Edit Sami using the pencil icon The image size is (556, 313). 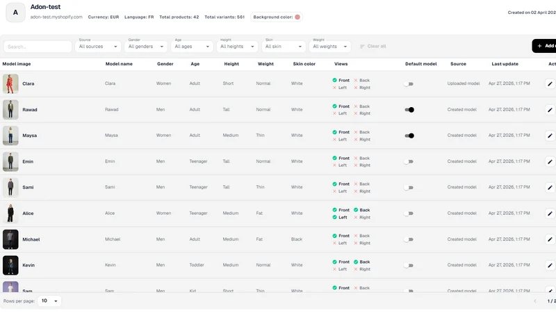coord(550,187)
